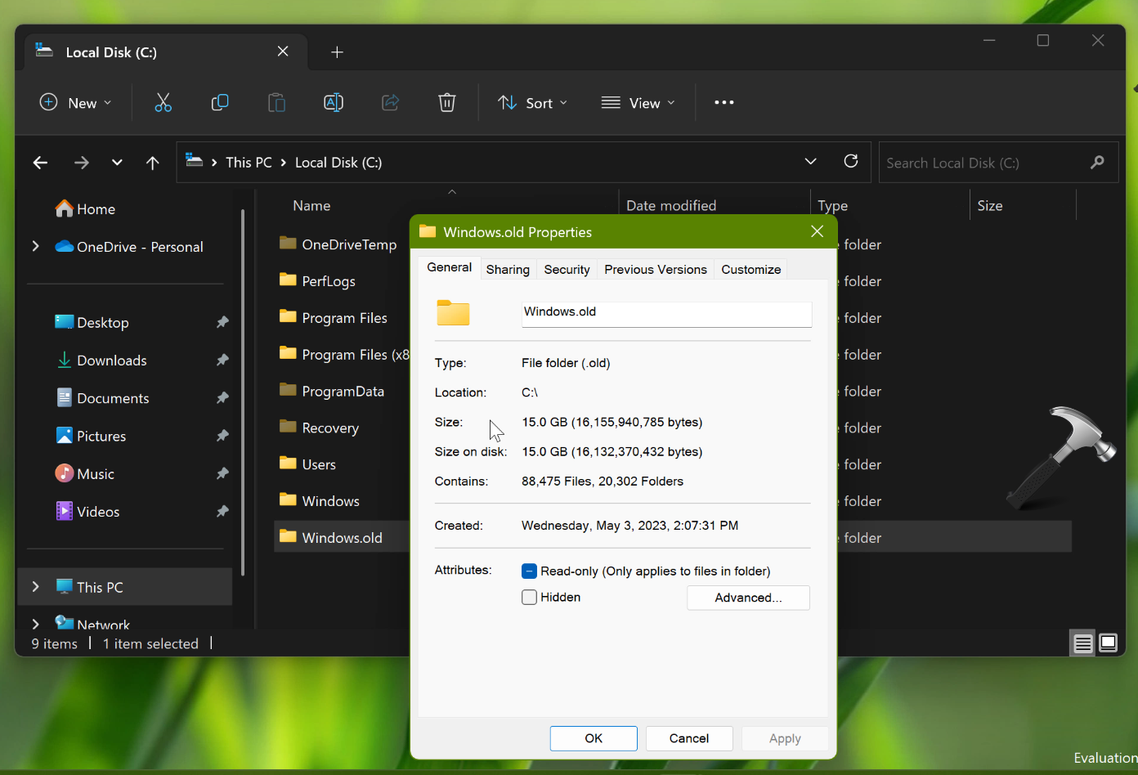
Task: Open the See more ellipsis menu
Action: pos(724,102)
